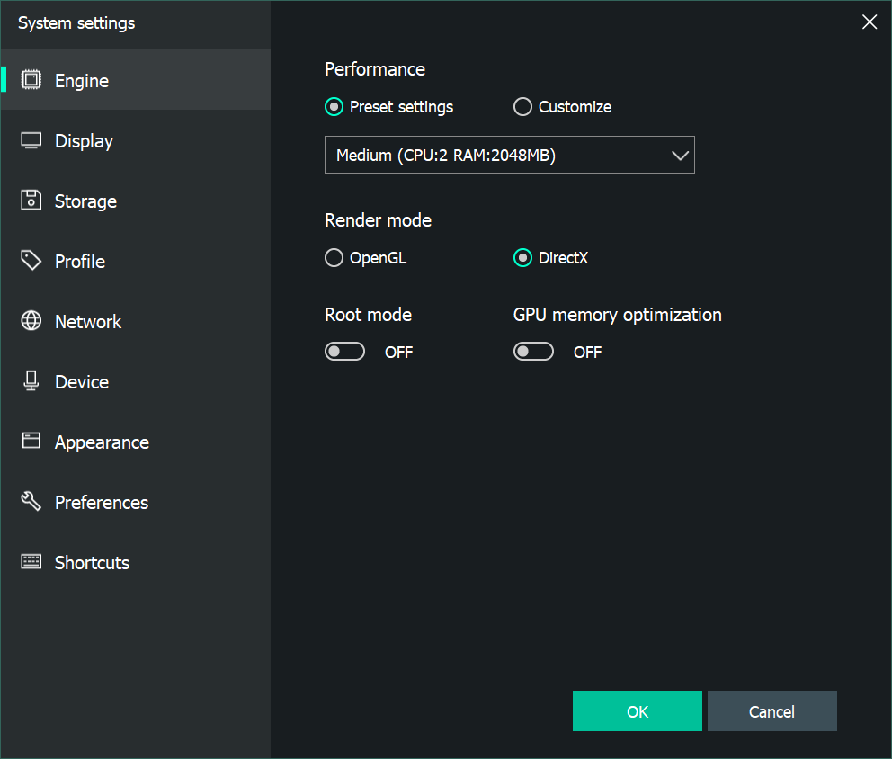
Task: Click the Display monitor icon
Action: pyautogui.click(x=31, y=140)
